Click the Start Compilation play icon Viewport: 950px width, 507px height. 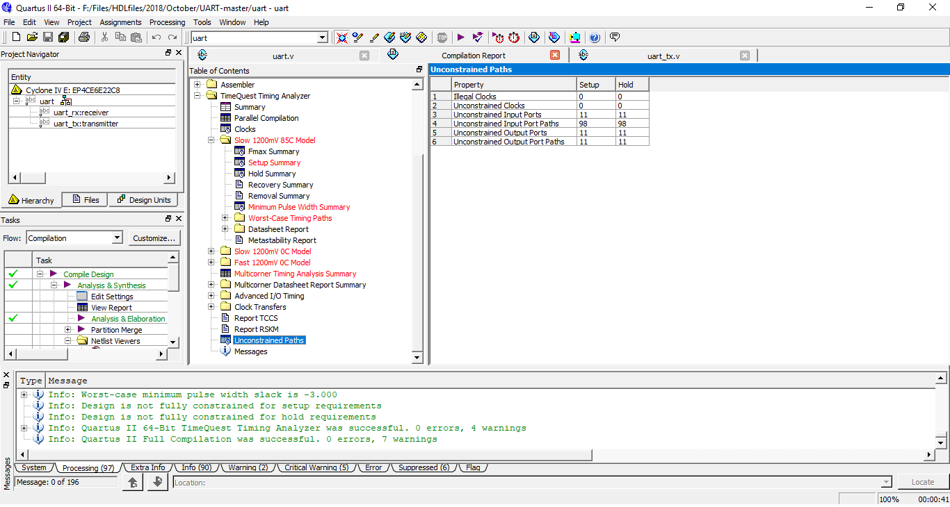pos(460,38)
